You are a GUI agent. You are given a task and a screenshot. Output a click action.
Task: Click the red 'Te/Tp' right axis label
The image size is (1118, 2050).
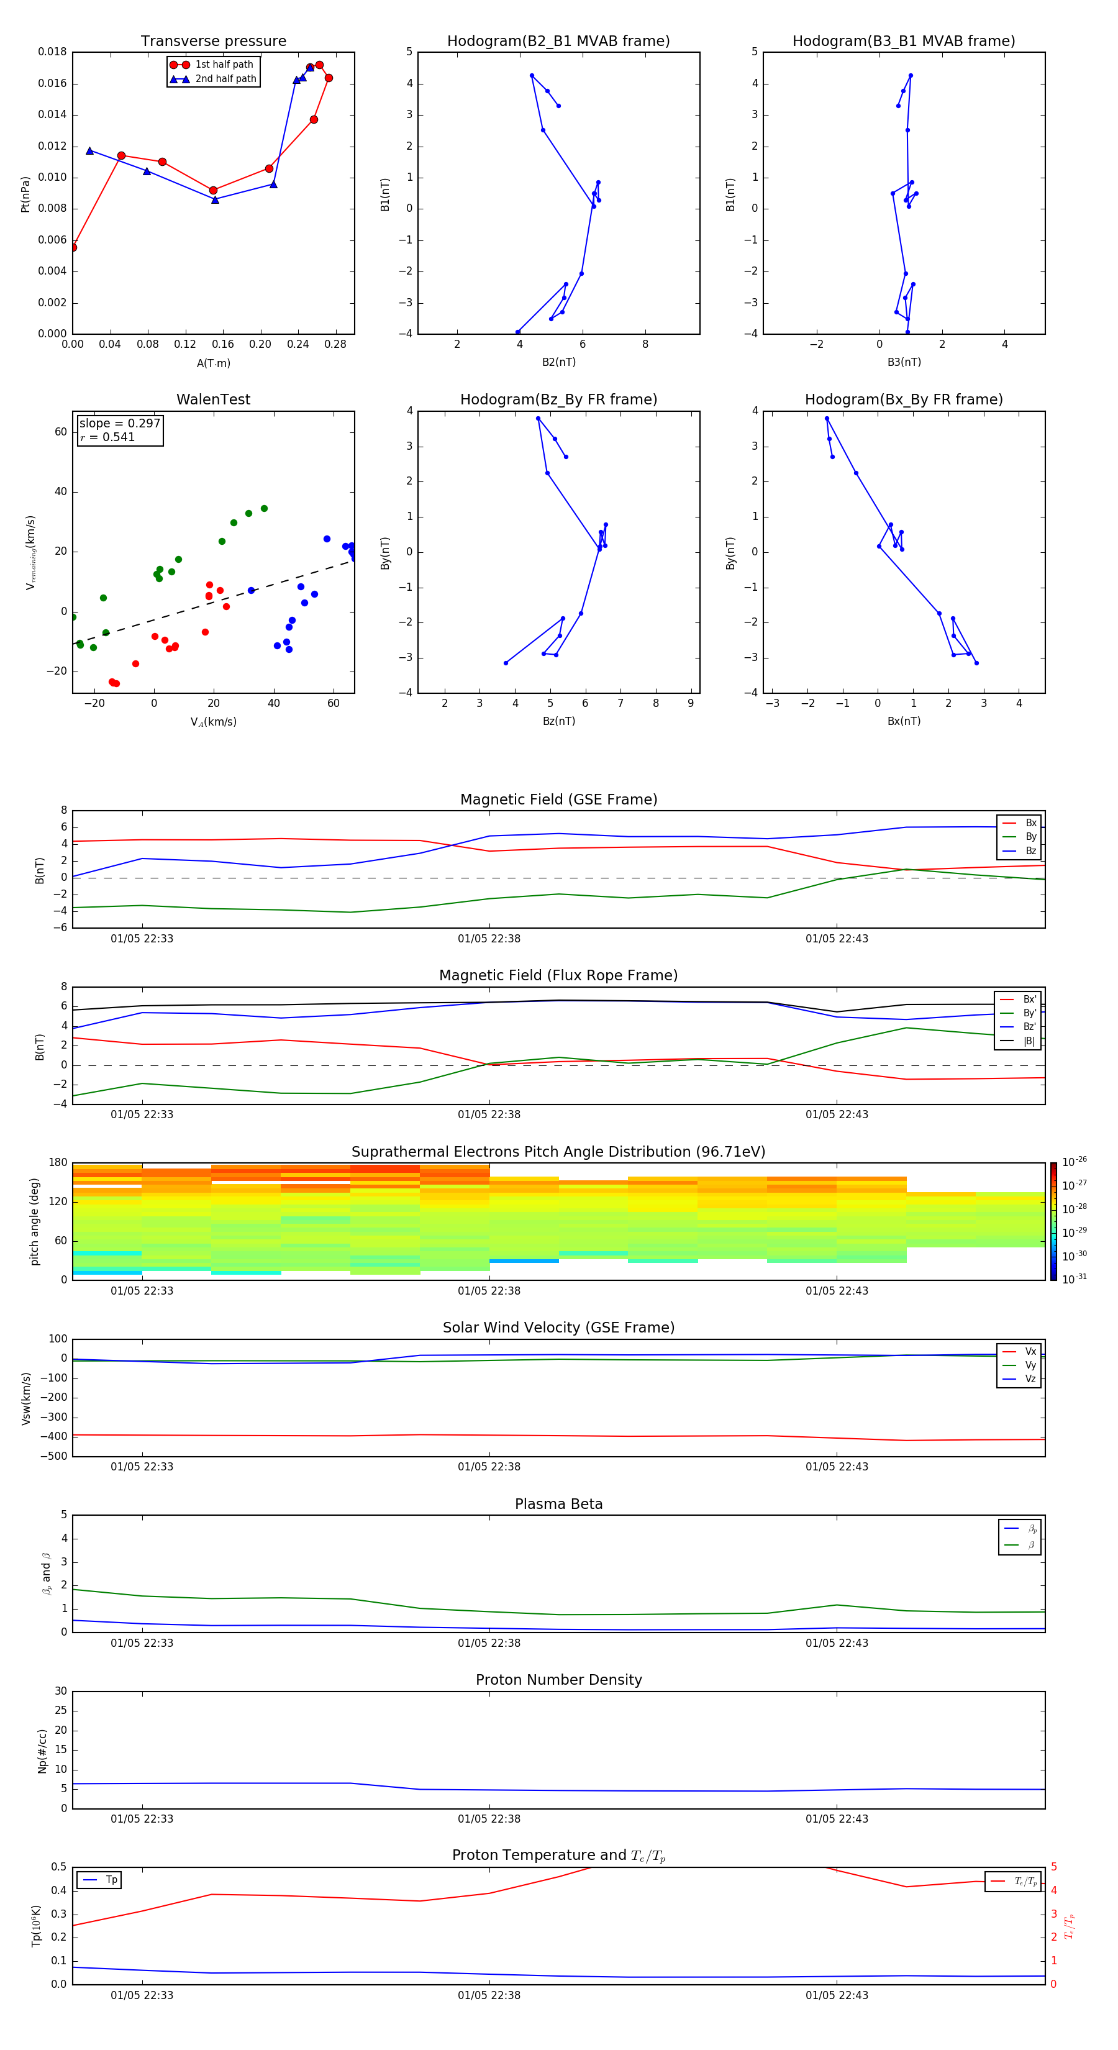(x=1069, y=1926)
